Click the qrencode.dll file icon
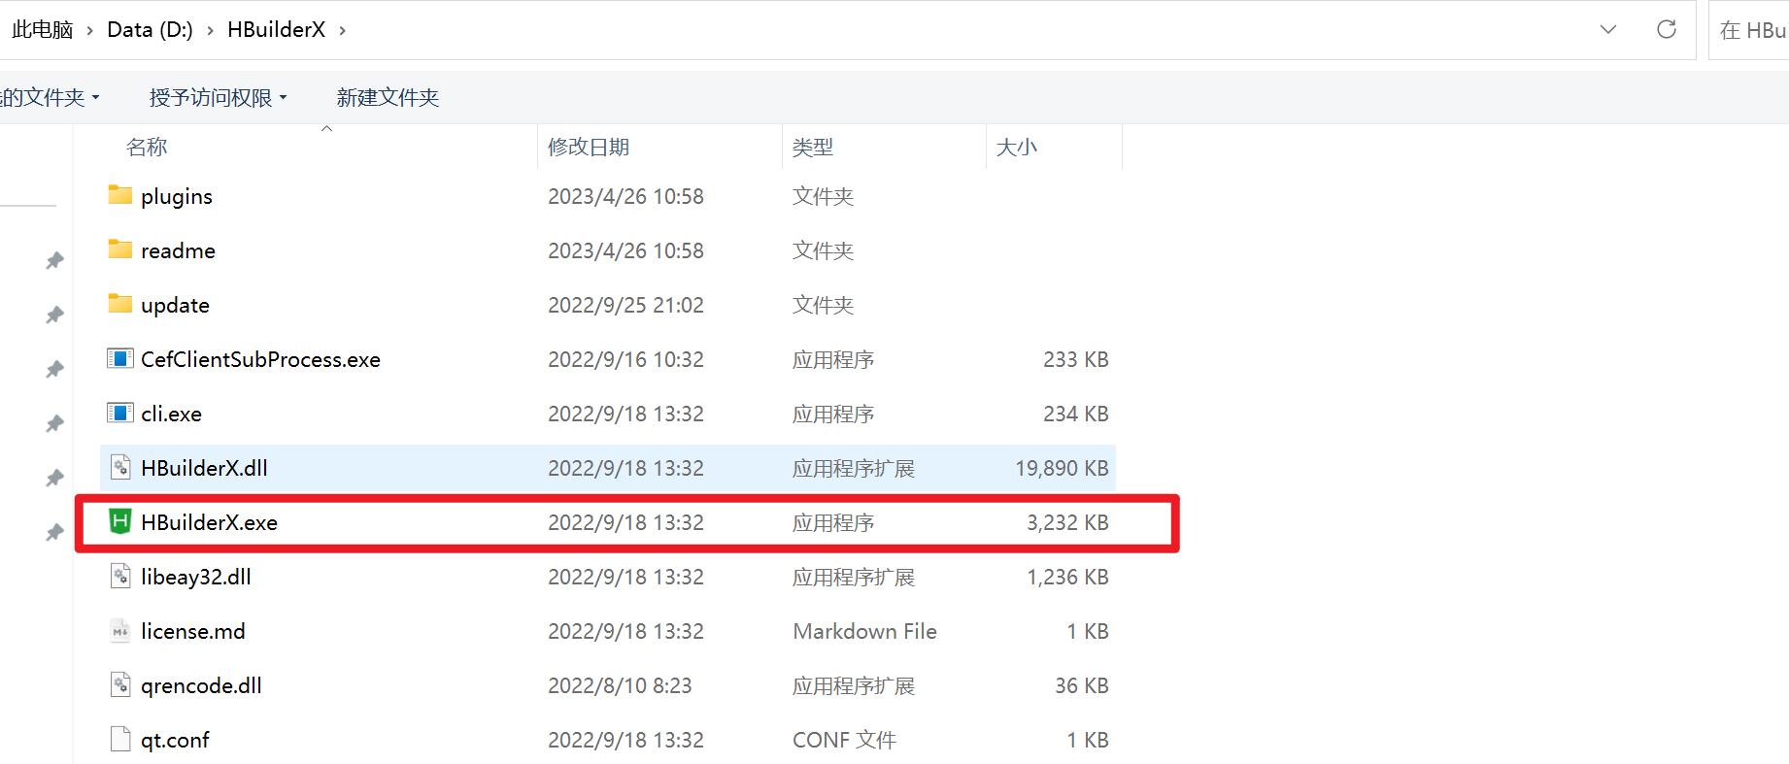Image resolution: width=1789 pixels, height=764 pixels. (120, 684)
